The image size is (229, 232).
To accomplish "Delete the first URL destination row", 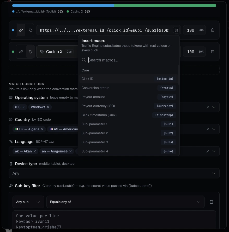I will coord(212,30).
